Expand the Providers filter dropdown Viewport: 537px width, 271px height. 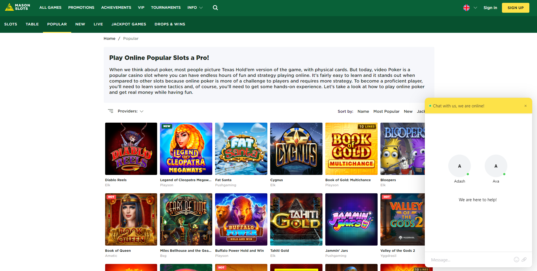point(131,111)
